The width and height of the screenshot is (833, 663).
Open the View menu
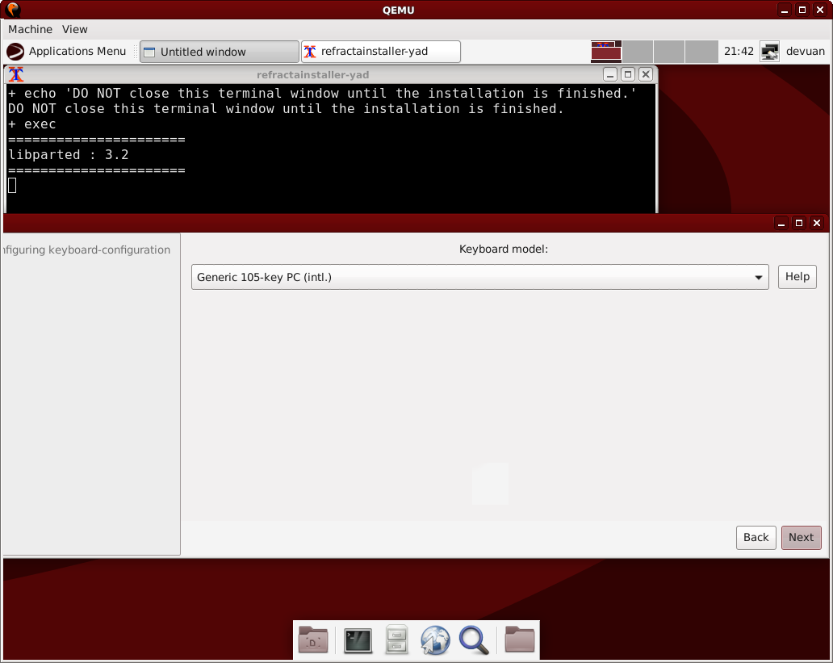(x=75, y=29)
